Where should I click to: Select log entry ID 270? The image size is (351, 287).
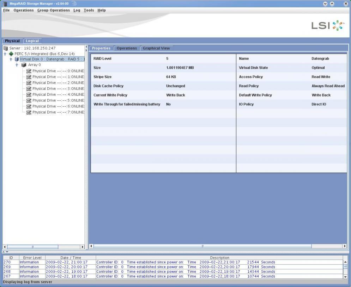pos(173,262)
